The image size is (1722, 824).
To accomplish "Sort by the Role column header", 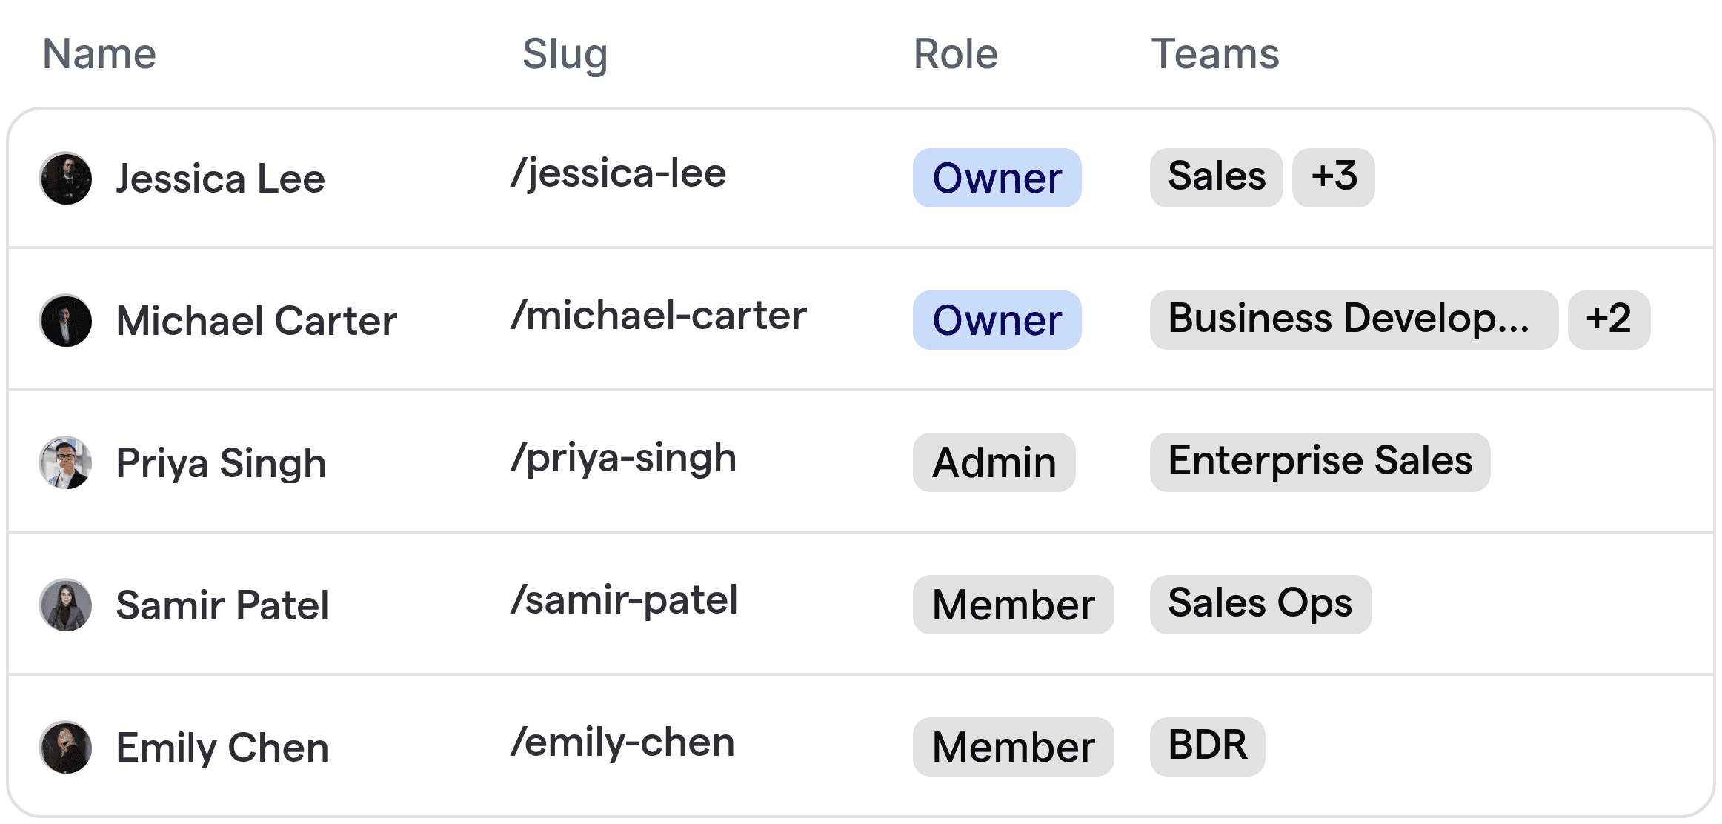I will (x=954, y=53).
